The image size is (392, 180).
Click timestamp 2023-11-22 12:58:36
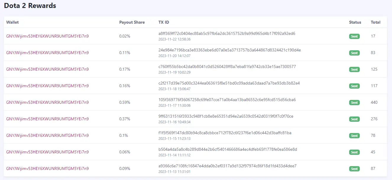(x=174, y=39)
